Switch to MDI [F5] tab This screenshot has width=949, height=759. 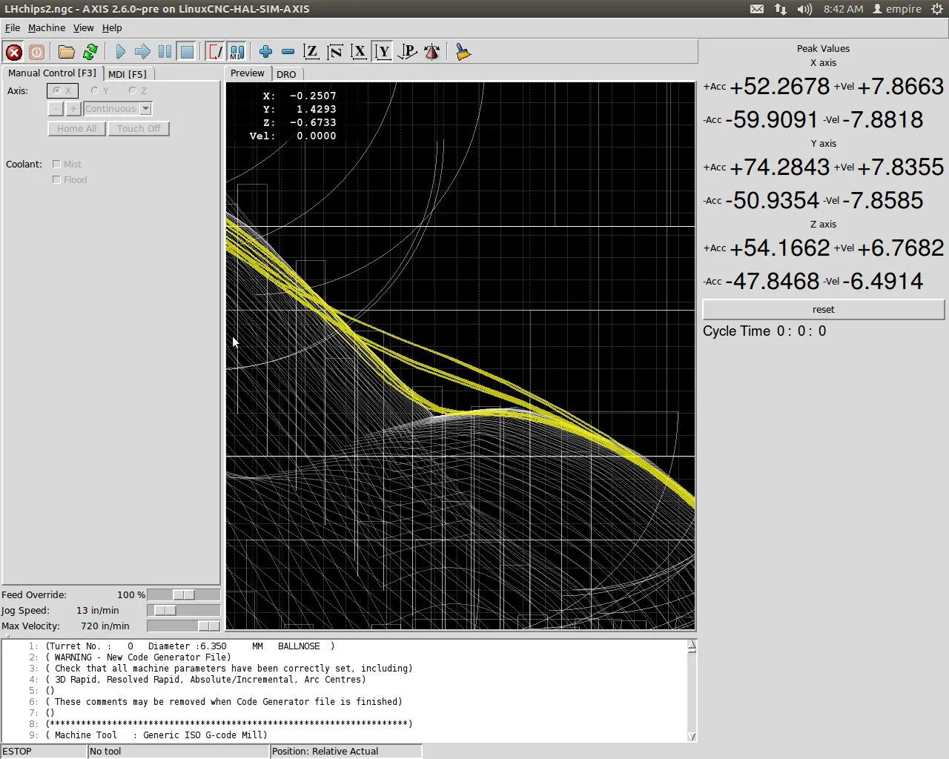128,74
